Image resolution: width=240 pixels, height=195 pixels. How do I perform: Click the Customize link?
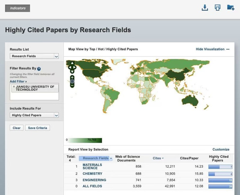[x=221, y=149]
